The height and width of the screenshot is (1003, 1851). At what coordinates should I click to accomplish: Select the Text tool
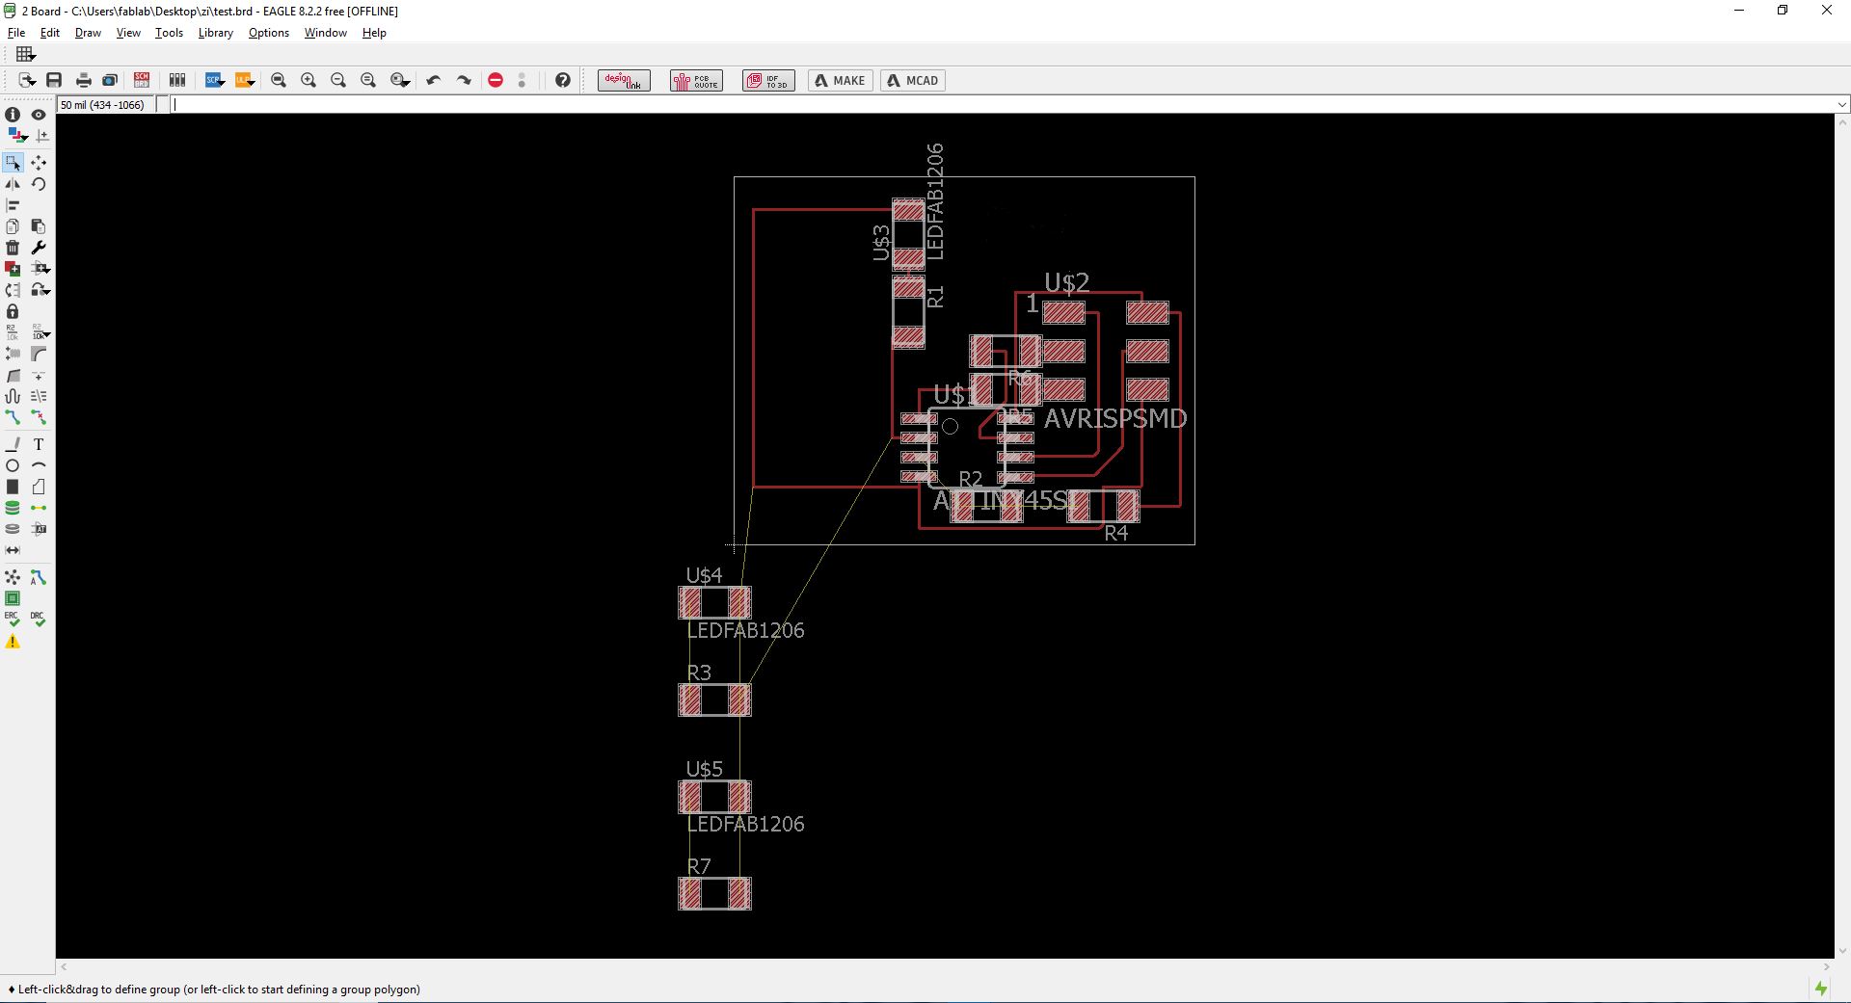[x=39, y=444]
